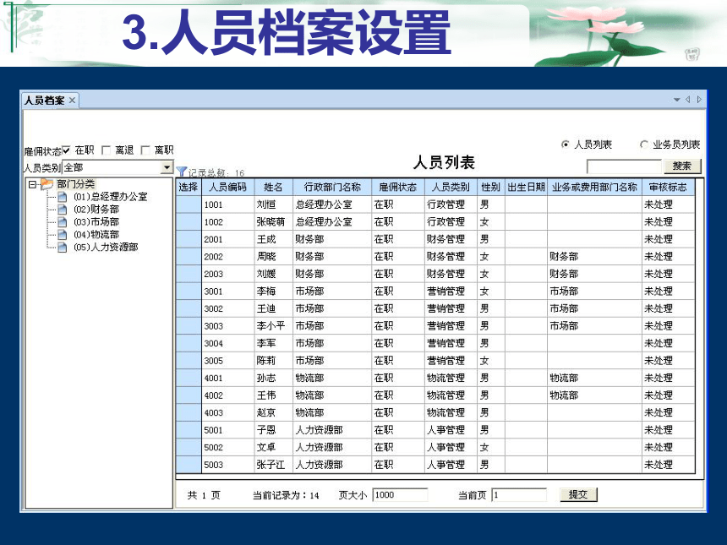Click the 记录总数 count text
727x545 pixels.
click(216, 173)
